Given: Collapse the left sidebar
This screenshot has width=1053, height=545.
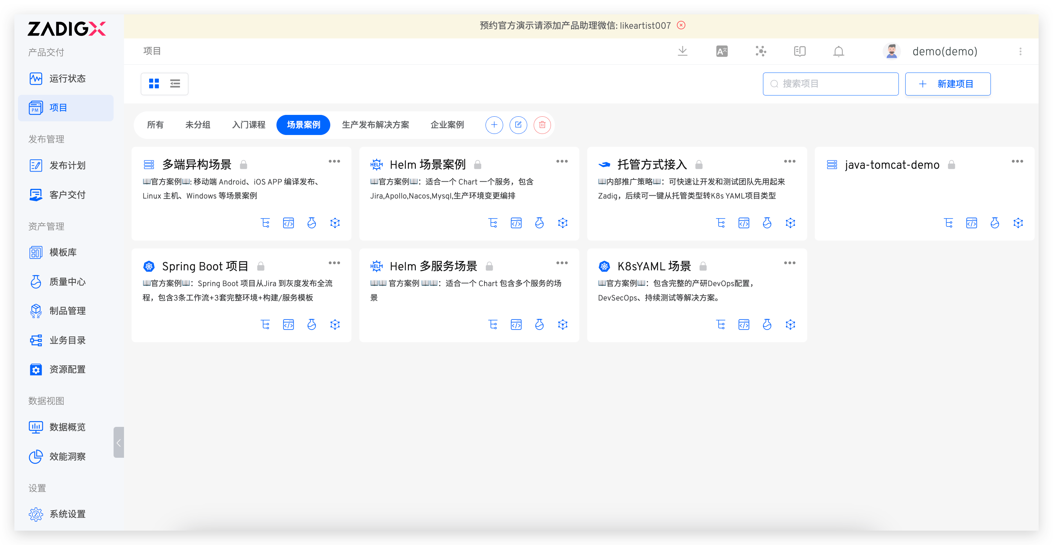Looking at the screenshot, I should pos(119,443).
